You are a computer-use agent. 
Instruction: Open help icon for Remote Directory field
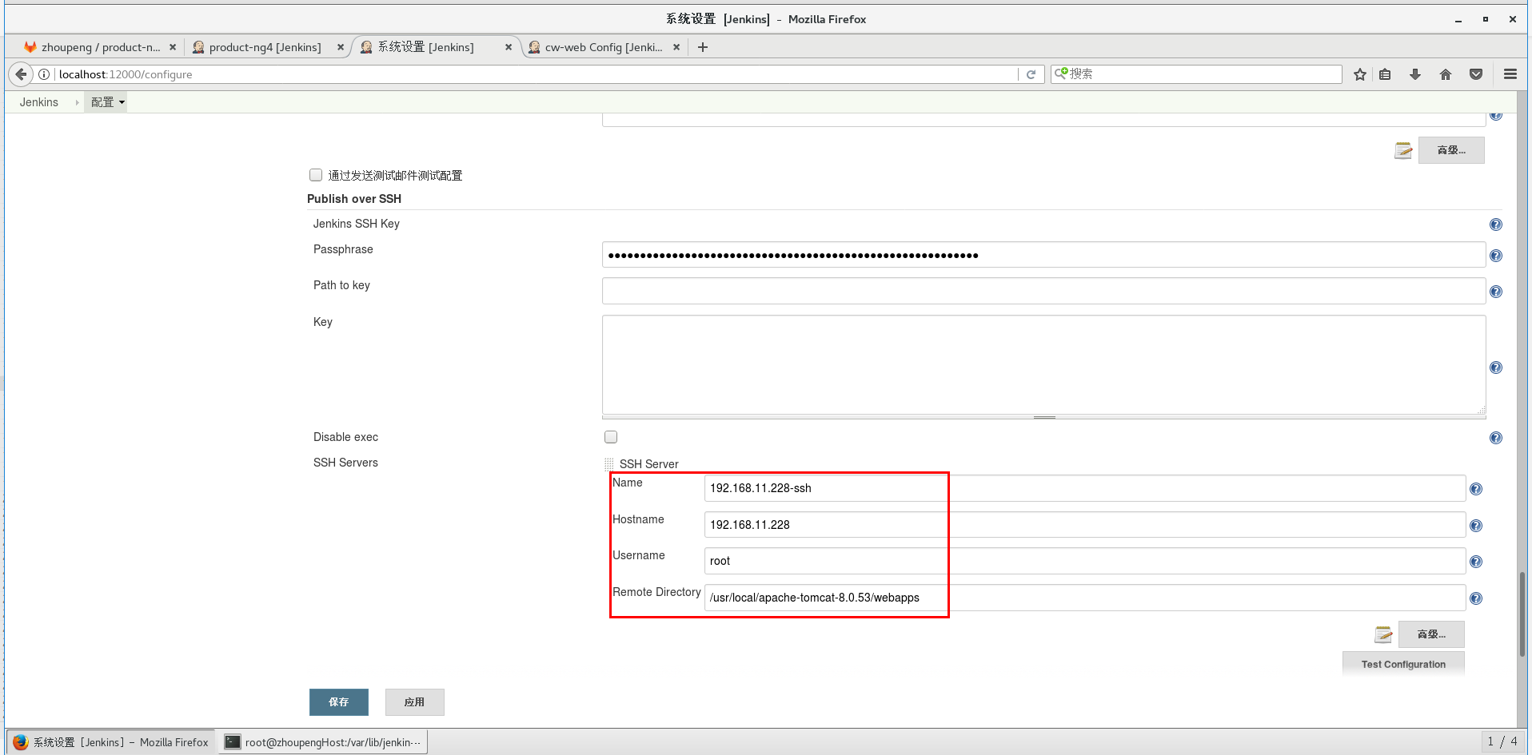pyautogui.click(x=1475, y=598)
